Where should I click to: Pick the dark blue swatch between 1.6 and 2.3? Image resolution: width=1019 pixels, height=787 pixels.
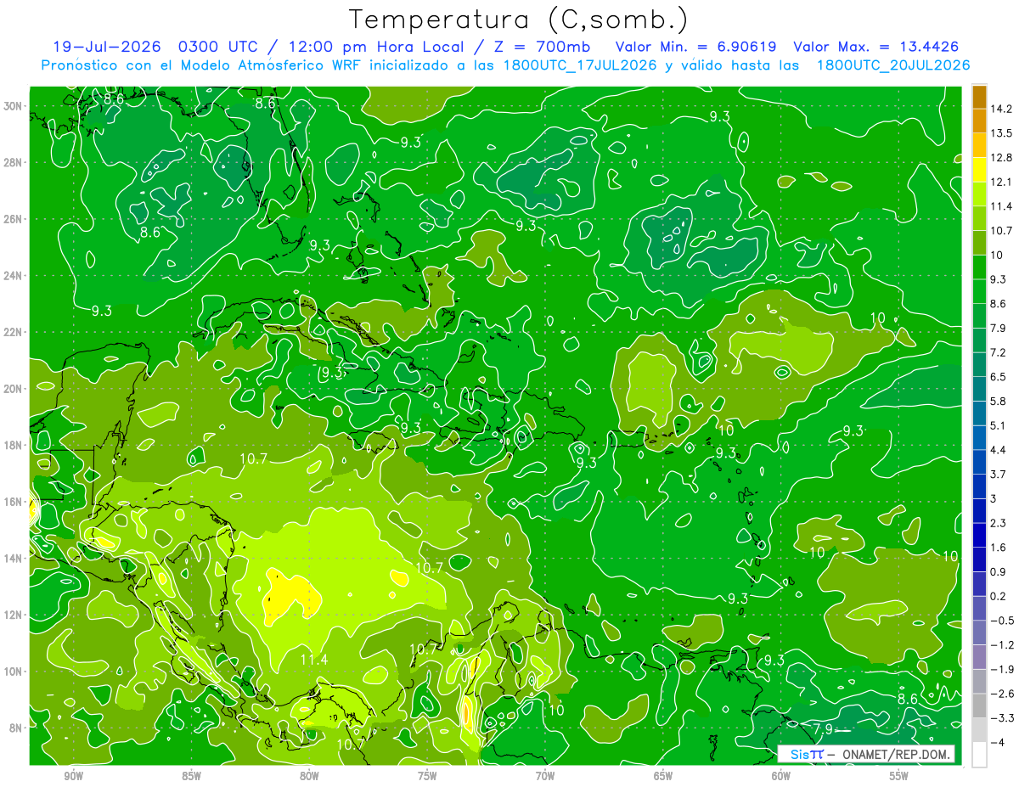click(x=979, y=536)
